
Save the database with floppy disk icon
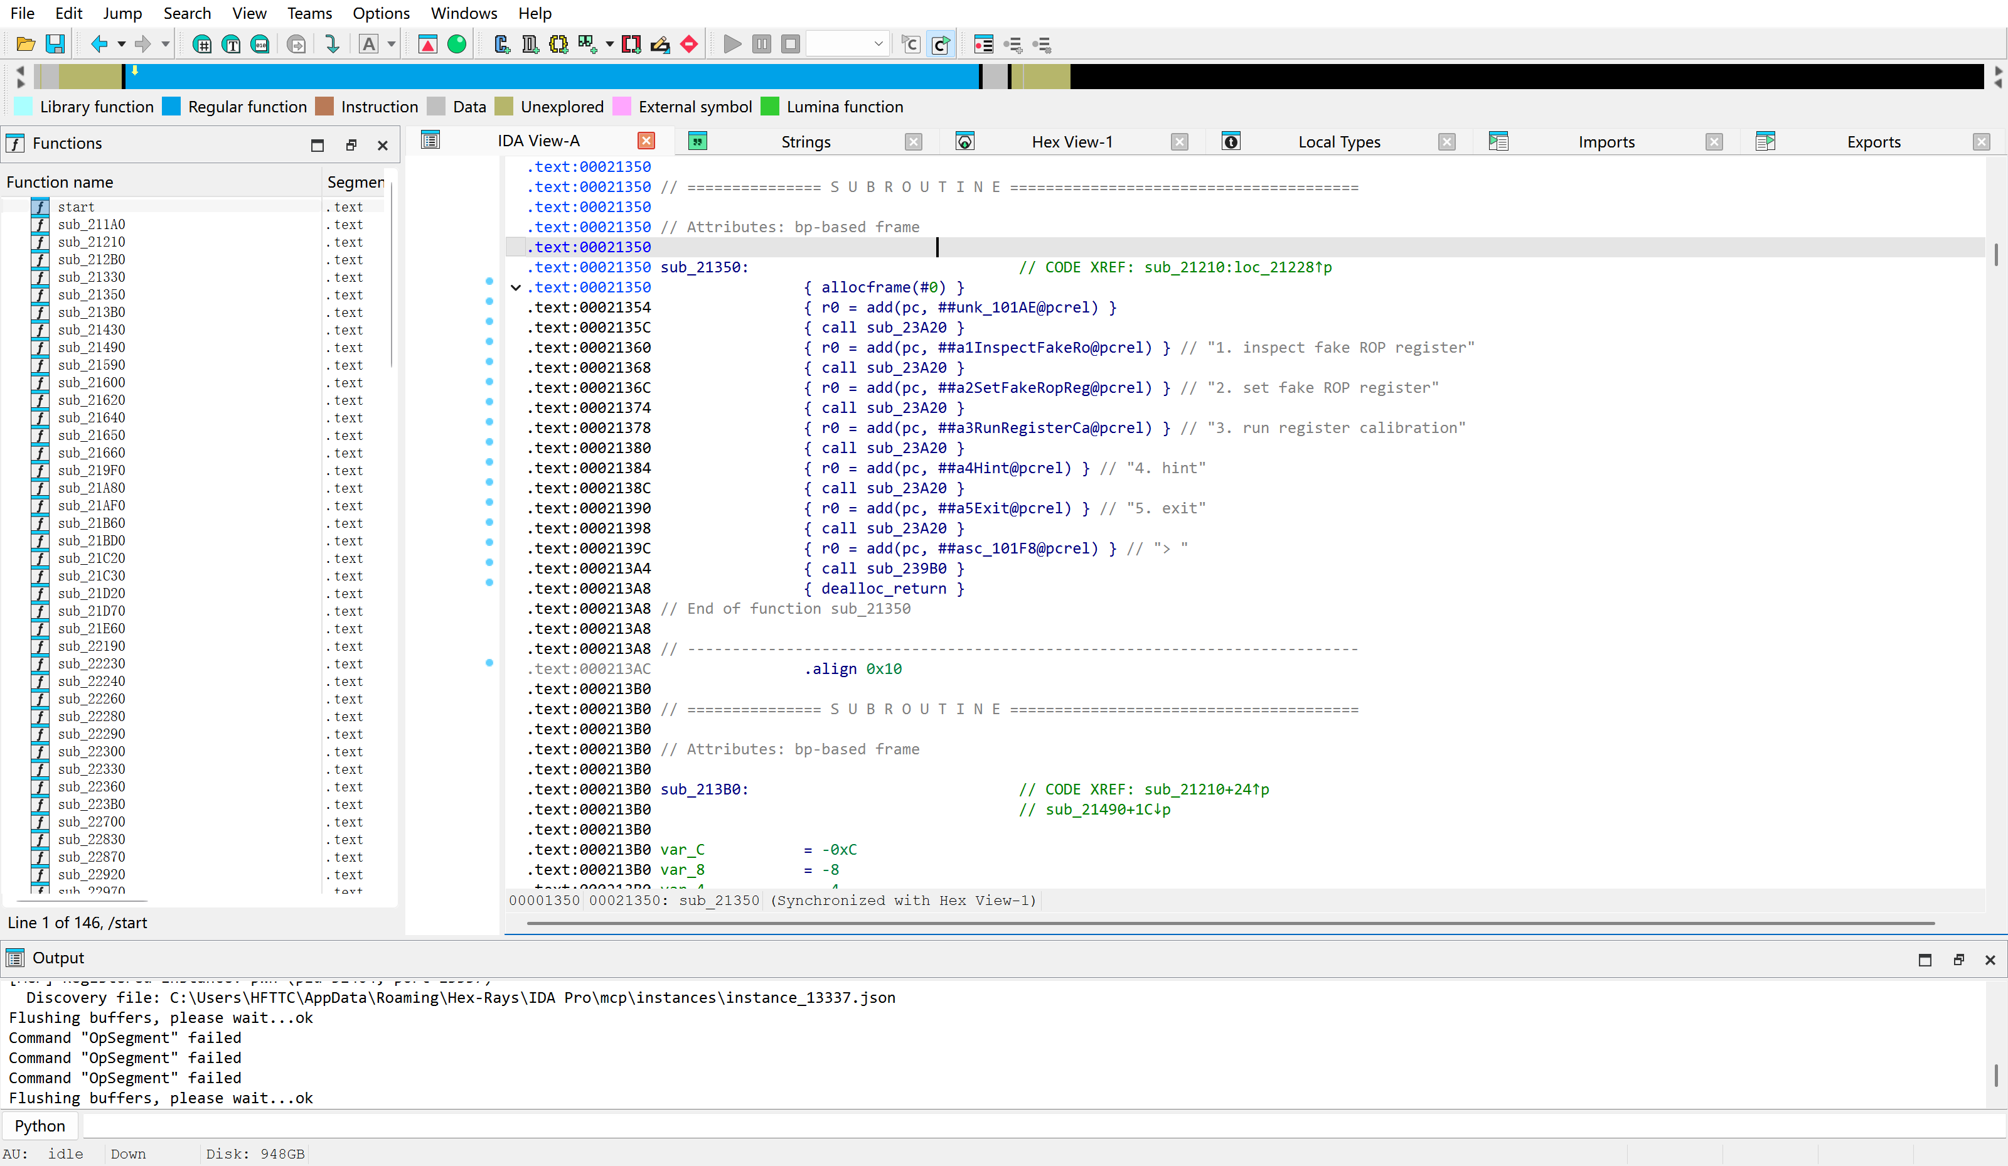[55, 44]
